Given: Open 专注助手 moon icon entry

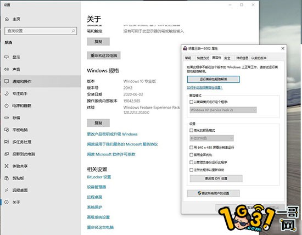Looking at the screenshot, I should (7, 93).
